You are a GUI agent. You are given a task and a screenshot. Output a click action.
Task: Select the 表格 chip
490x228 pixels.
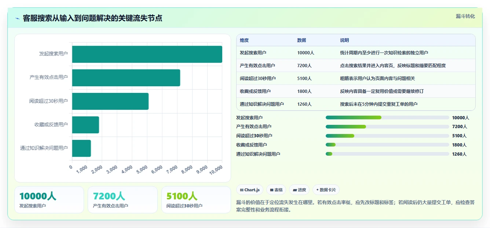click(x=276, y=190)
